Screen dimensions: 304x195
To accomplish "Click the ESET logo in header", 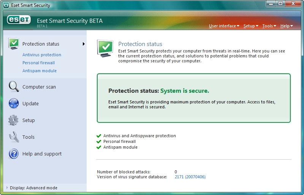I will (x=19, y=21).
